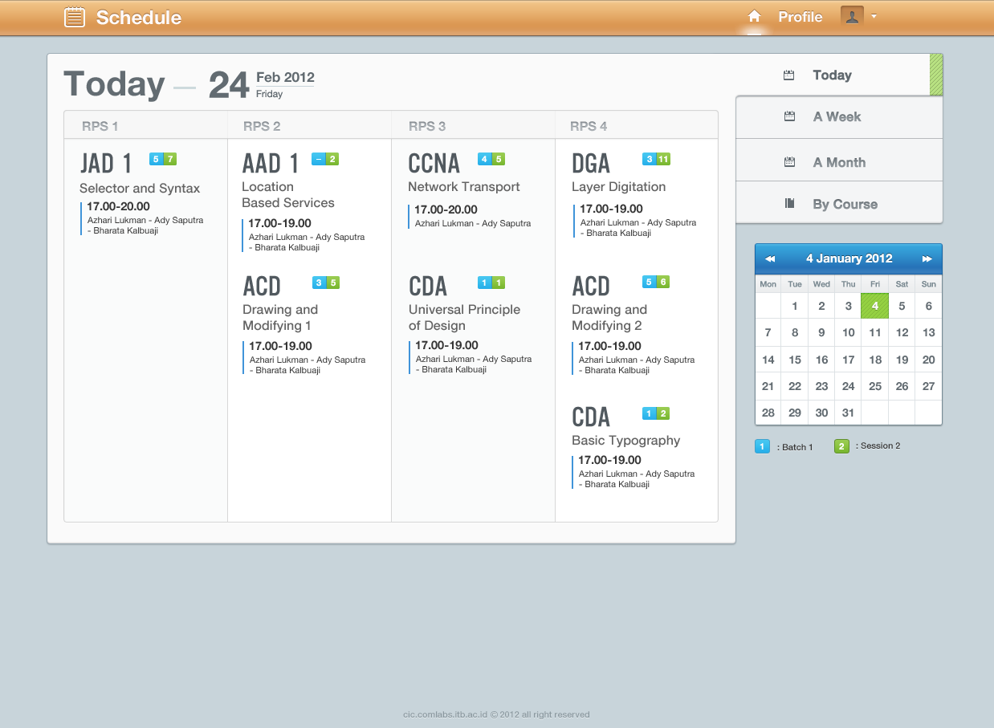Click the calendar icon beside A Week
Viewport: 994px width, 728px height.
point(789,116)
